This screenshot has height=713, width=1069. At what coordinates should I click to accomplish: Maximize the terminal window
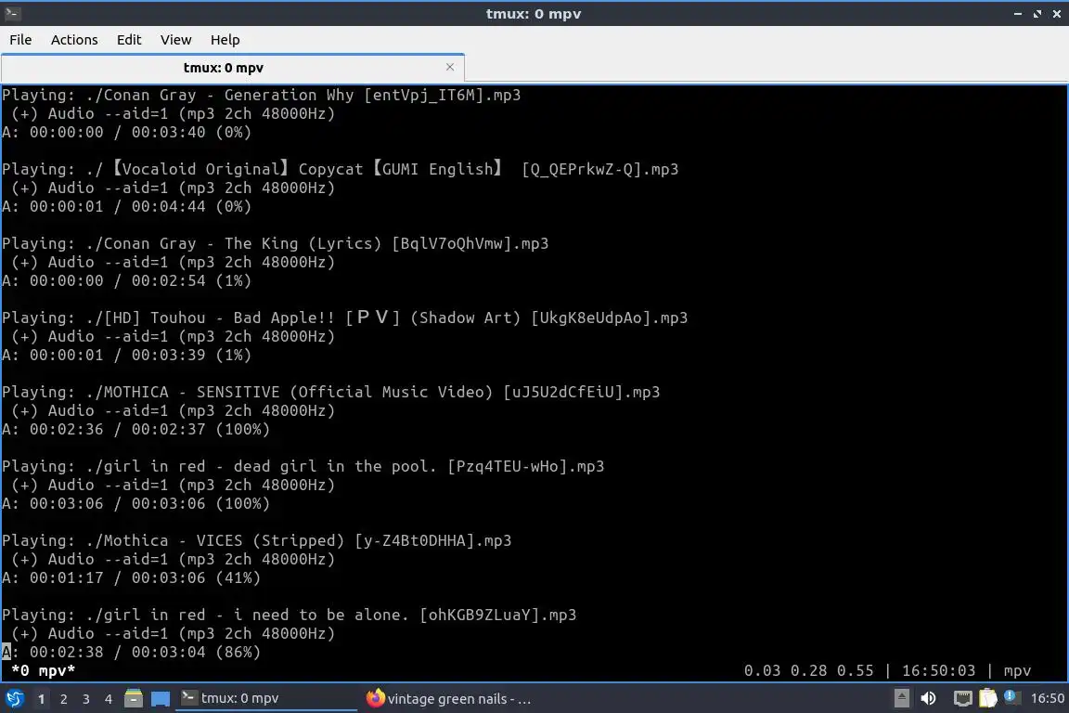[1037, 14]
